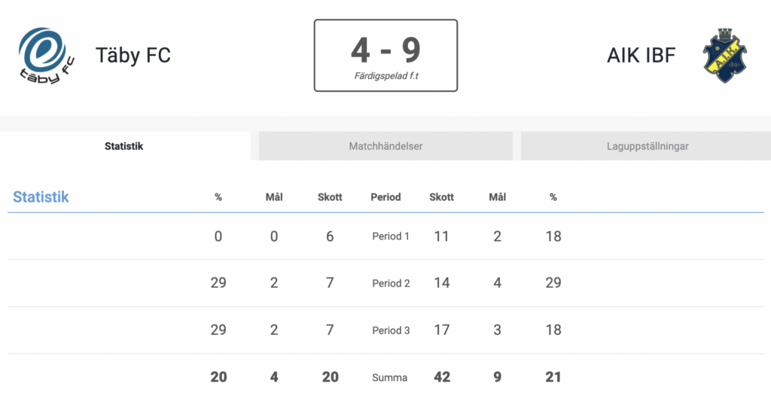This screenshot has width=771, height=399.
Task: Click the AIK IBF club crest
Action: (x=725, y=55)
